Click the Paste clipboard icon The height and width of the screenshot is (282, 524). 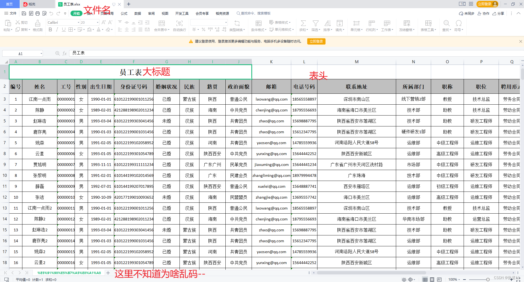click(x=8, y=23)
